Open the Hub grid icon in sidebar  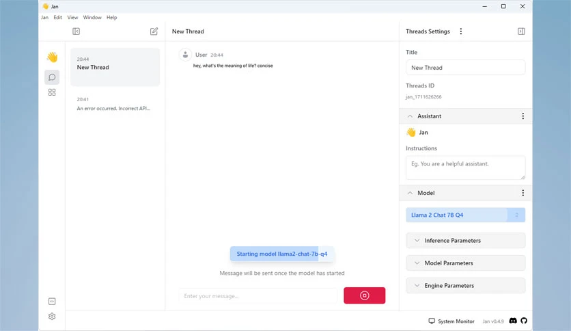[x=52, y=92]
